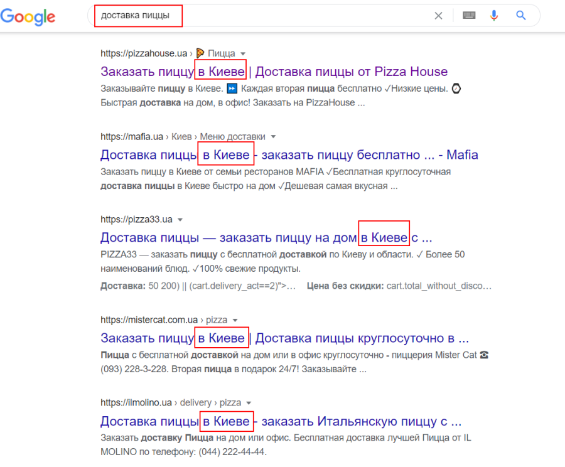The height and width of the screenshot is (467, 565).
Task: Click snippet 'Цена без скидки:' text
Action: tap(345, 286)
